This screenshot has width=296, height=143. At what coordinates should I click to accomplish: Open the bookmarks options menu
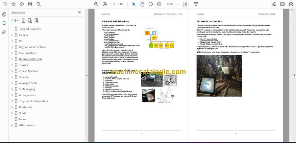tap(15, 21)
